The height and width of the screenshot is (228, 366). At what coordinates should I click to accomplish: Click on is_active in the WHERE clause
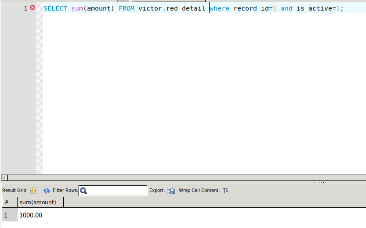pyautogui.click(x=314, y=8)
